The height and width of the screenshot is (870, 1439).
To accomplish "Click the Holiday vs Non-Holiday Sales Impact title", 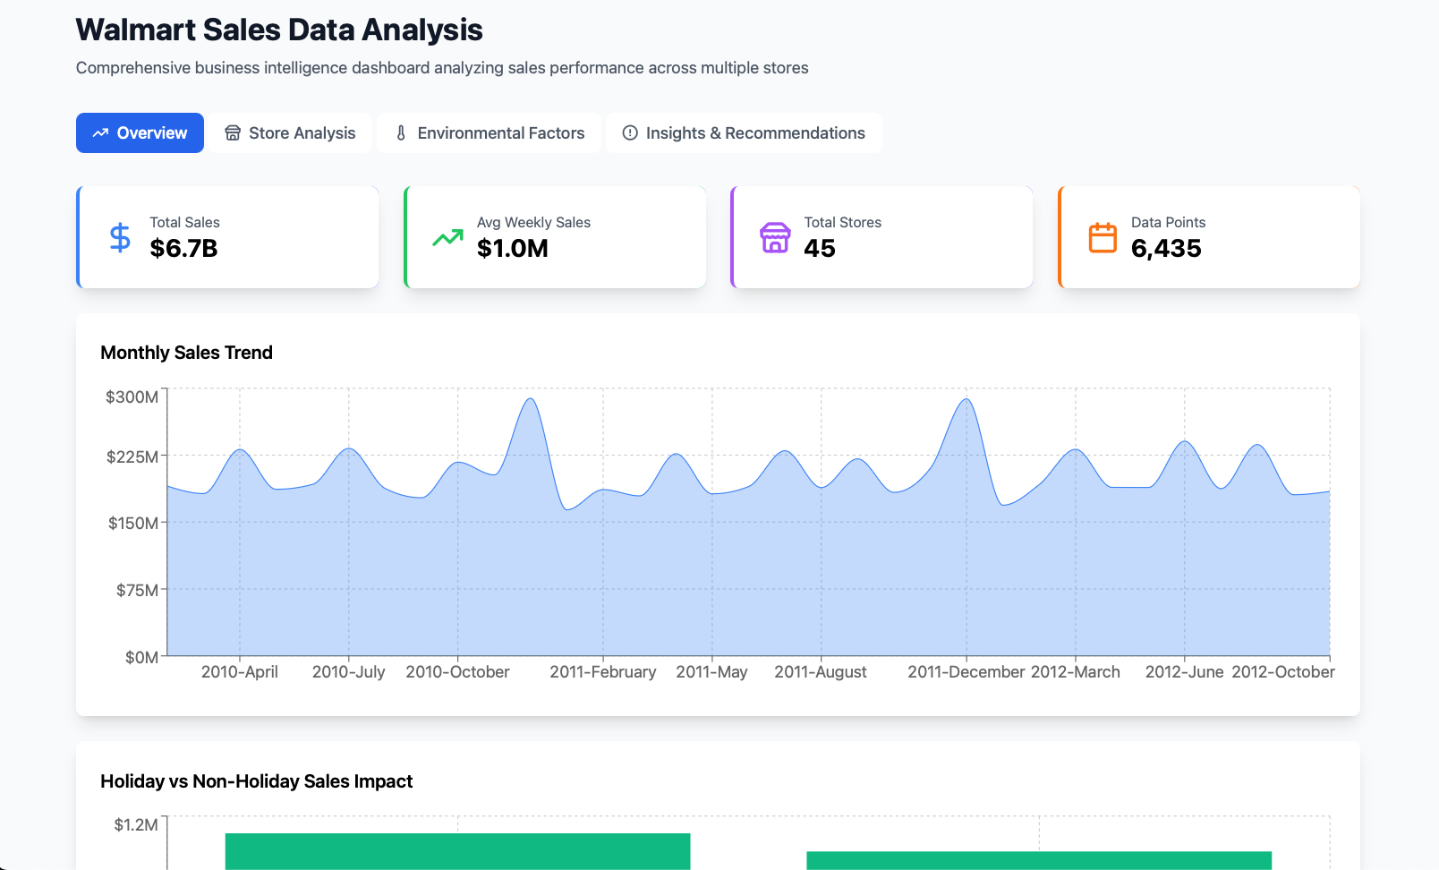I will (256, 781).
